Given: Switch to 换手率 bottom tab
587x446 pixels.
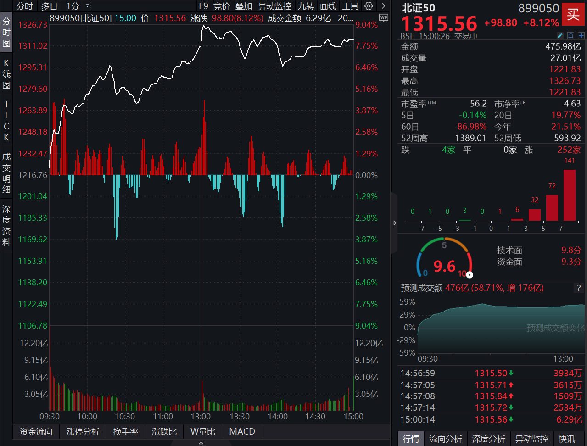Looking at the screenshot, I should point(126,431).
